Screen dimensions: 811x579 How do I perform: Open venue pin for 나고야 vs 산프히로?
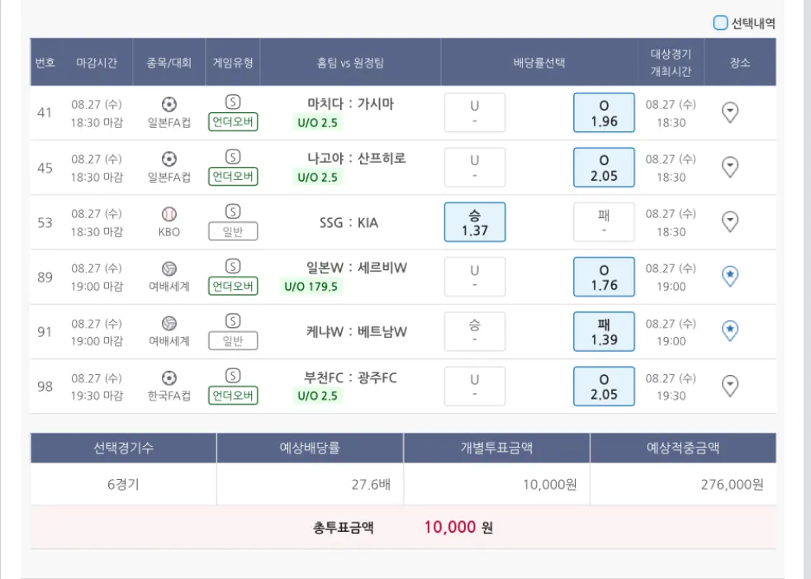(730, 167)
